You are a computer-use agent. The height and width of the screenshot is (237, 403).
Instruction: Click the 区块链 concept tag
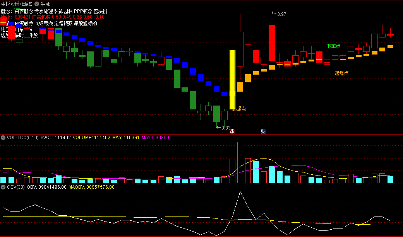tap(101, 11)
